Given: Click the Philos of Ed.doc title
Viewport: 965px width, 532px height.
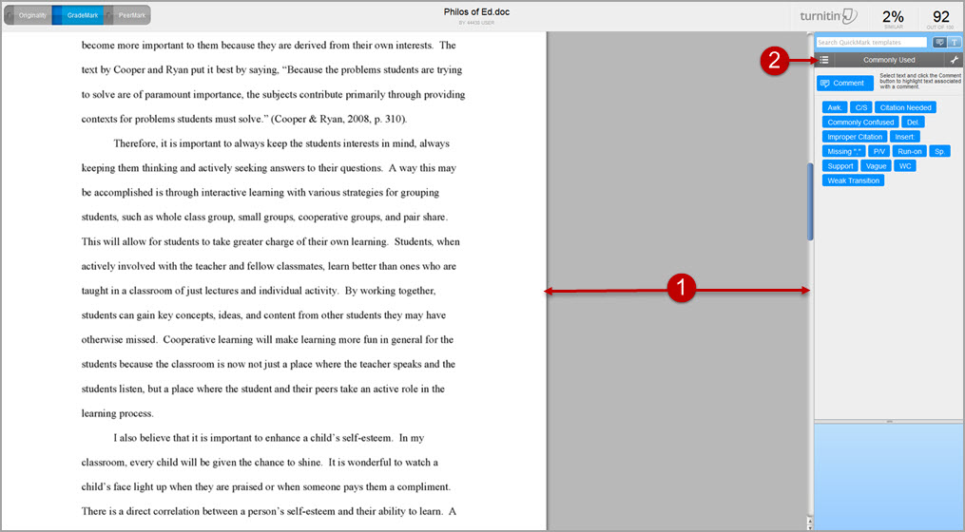Looking at the screenshot, I should tap(476, 11).
